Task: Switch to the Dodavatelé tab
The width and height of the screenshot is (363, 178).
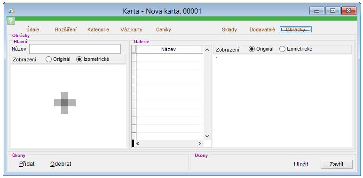Action: point(262,30)
